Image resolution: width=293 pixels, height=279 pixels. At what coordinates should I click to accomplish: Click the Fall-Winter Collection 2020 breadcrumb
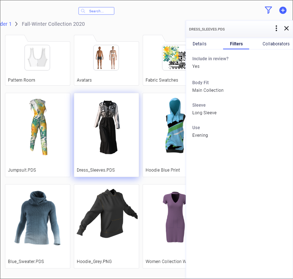click(53, 24)
